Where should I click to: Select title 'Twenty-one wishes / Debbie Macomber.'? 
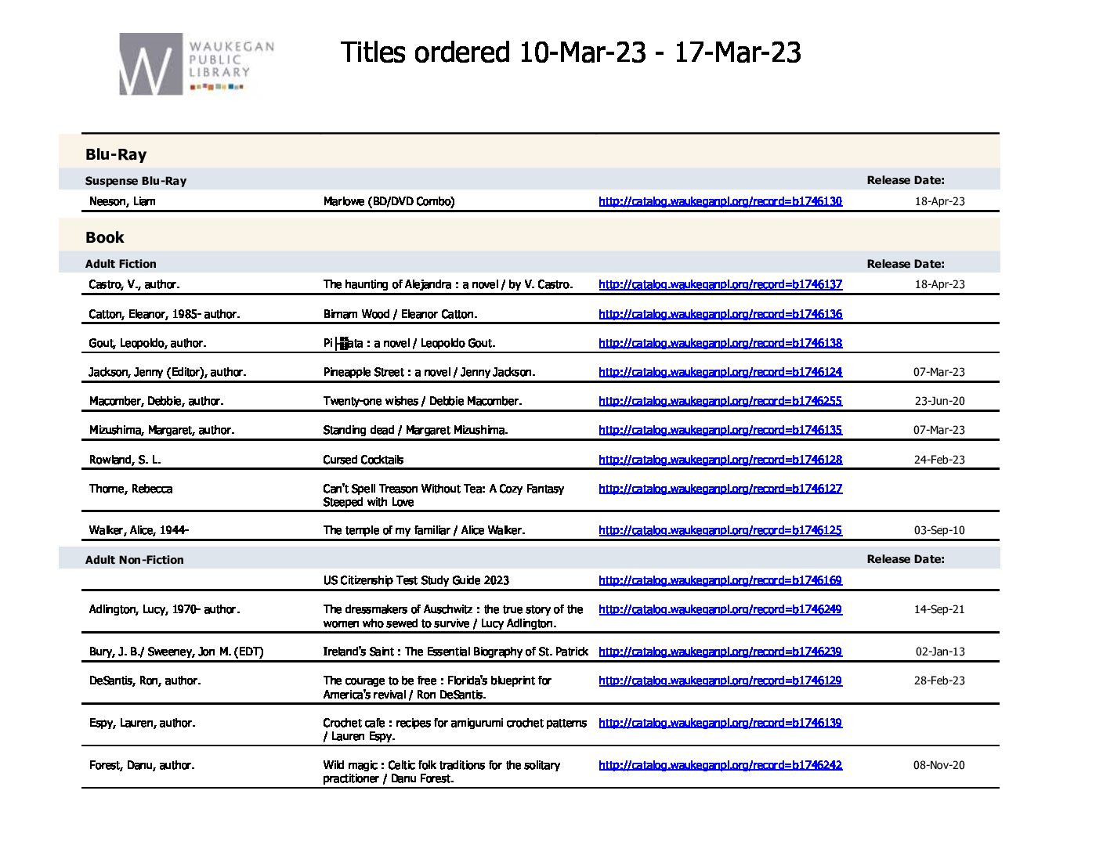(x=422, y=401)
